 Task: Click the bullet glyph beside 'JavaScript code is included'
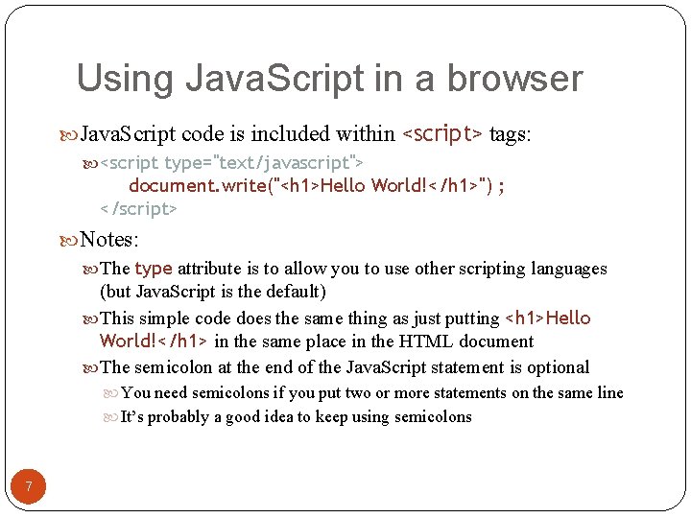click(x=68, y=135)
